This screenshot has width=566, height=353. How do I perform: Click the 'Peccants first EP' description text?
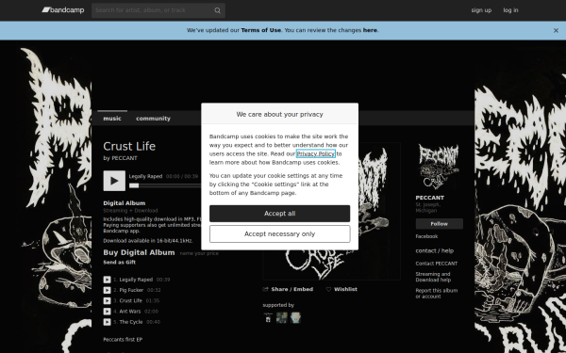tap(123, 340)
